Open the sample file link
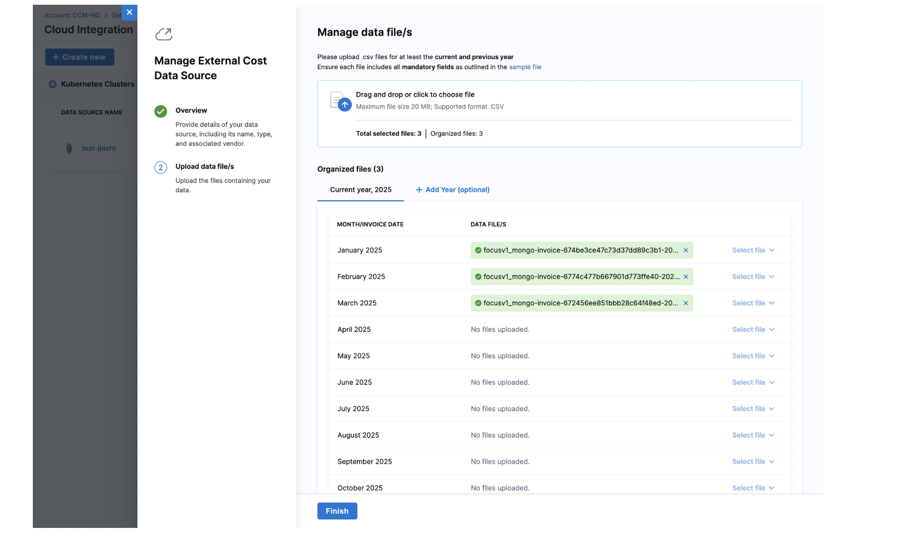The width and height of the screenshot is (907, 542). (x=525, y=67)
